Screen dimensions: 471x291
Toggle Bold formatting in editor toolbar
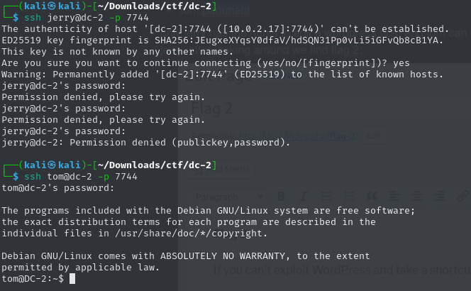(281, 197)
